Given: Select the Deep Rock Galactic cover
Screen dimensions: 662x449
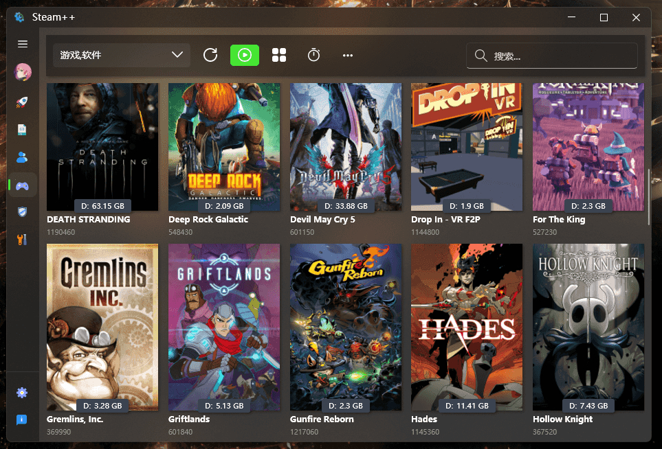Looking at the screenshot, I should point(224,147).
